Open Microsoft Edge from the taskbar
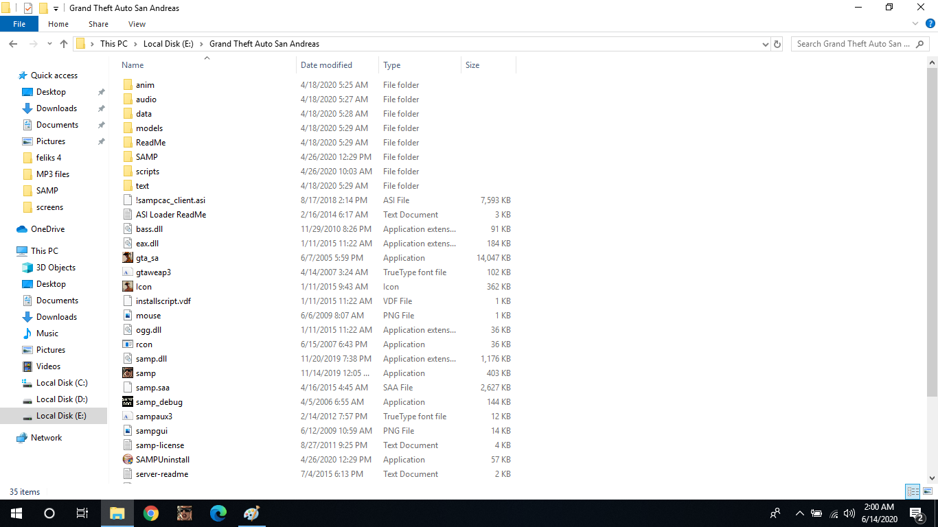 coord(218,513)
